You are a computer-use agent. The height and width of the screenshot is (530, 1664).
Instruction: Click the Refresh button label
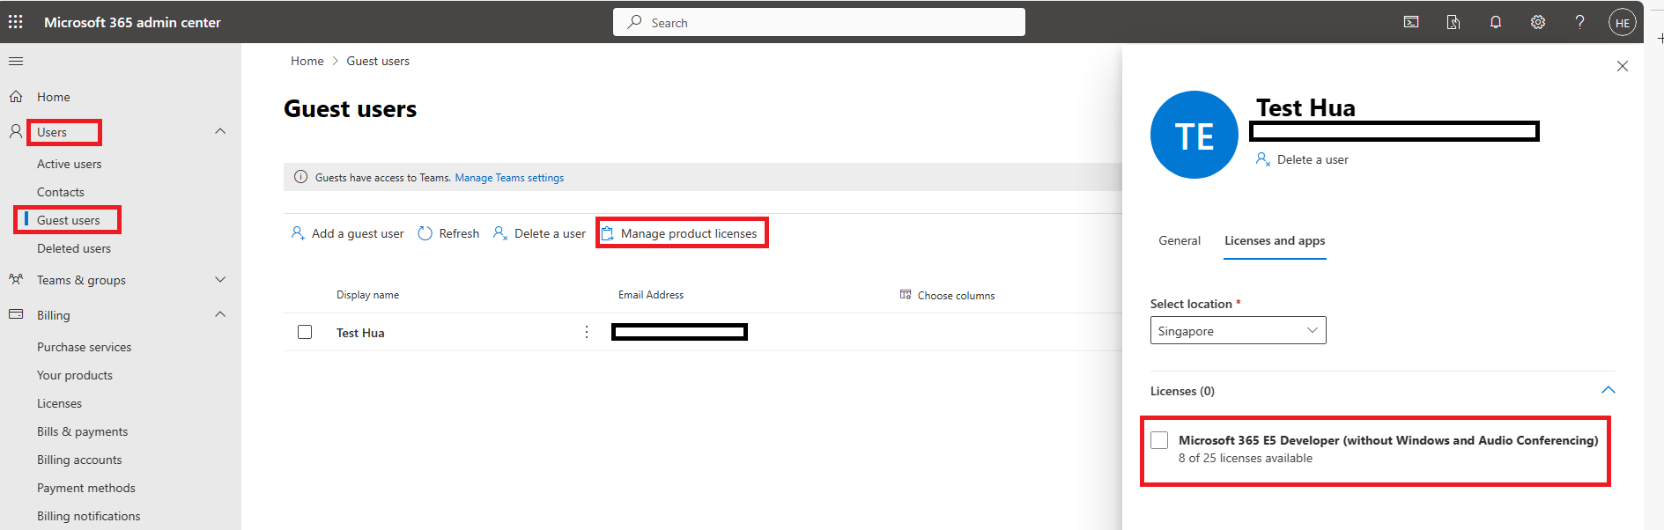(459, 233)
